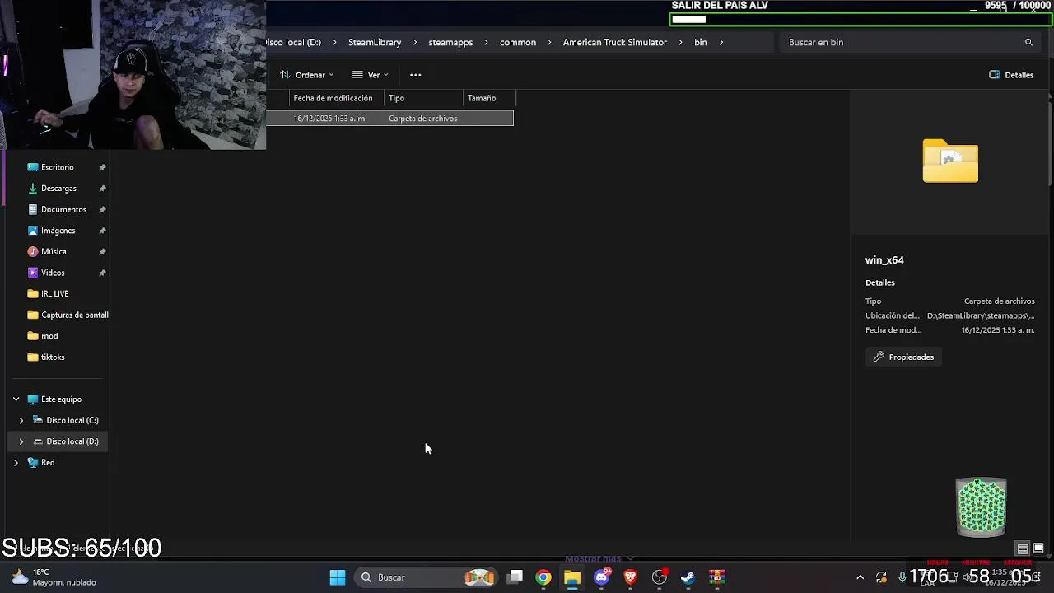Open the three-dots more options menu
The height and width of the screenshot is (593, 1054).
[416, 75]
